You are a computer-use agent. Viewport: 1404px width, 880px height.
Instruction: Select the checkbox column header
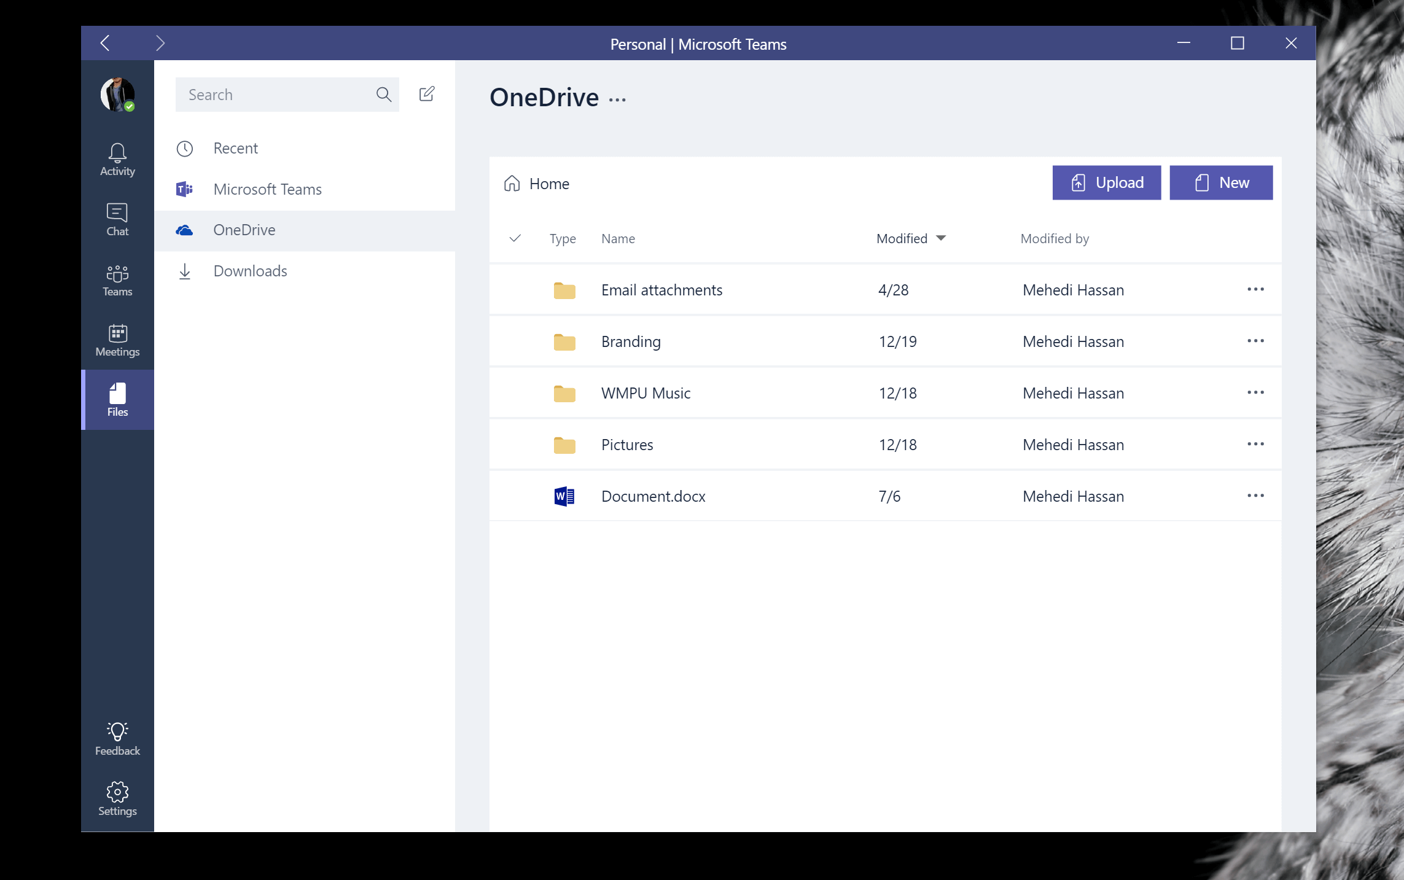(515, 237)
